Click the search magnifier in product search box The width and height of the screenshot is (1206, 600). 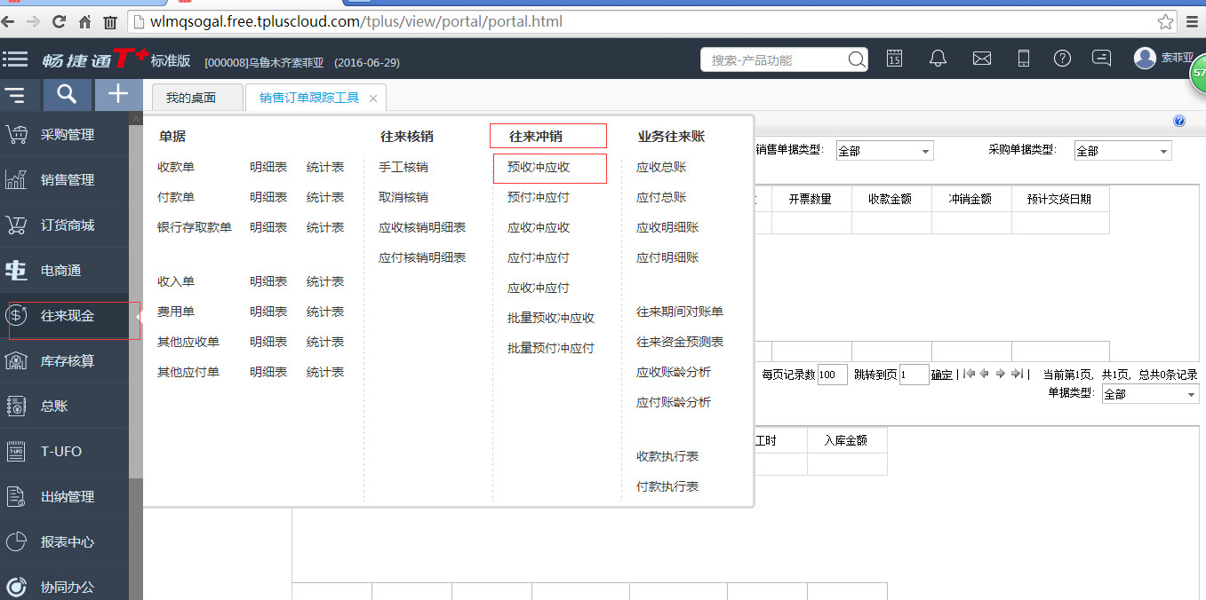tap(857, 59)
